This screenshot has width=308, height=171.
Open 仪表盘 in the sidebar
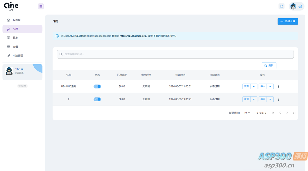[17, 20]
